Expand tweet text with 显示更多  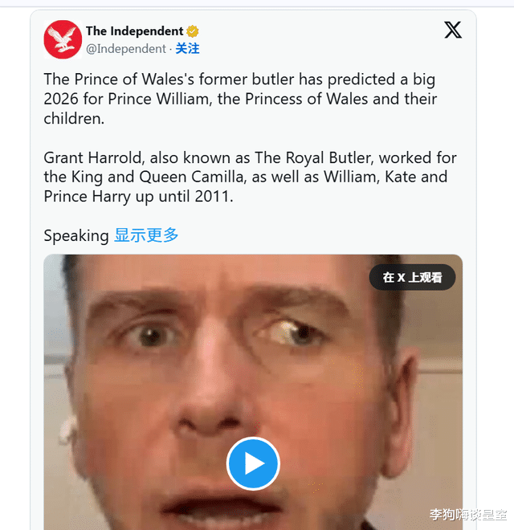tap(146, 235)
